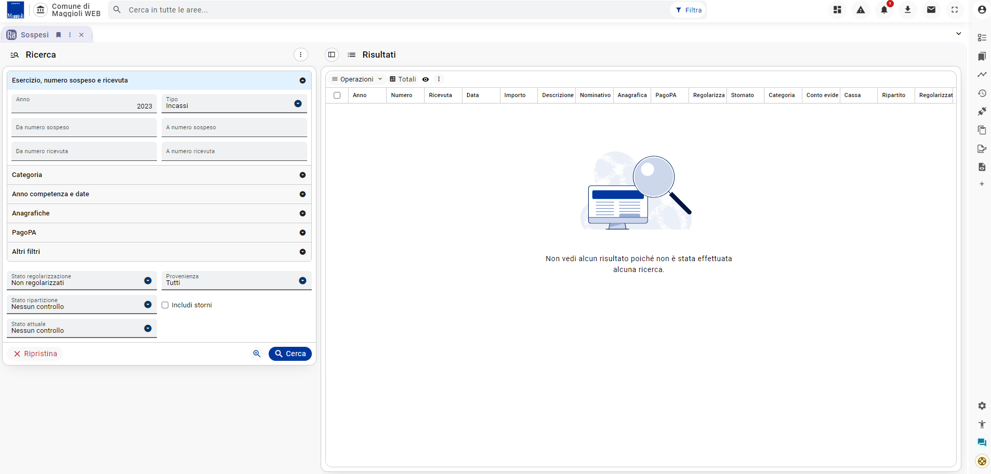
Task: Click the Anno input field
Action: [x=84, y=103]
